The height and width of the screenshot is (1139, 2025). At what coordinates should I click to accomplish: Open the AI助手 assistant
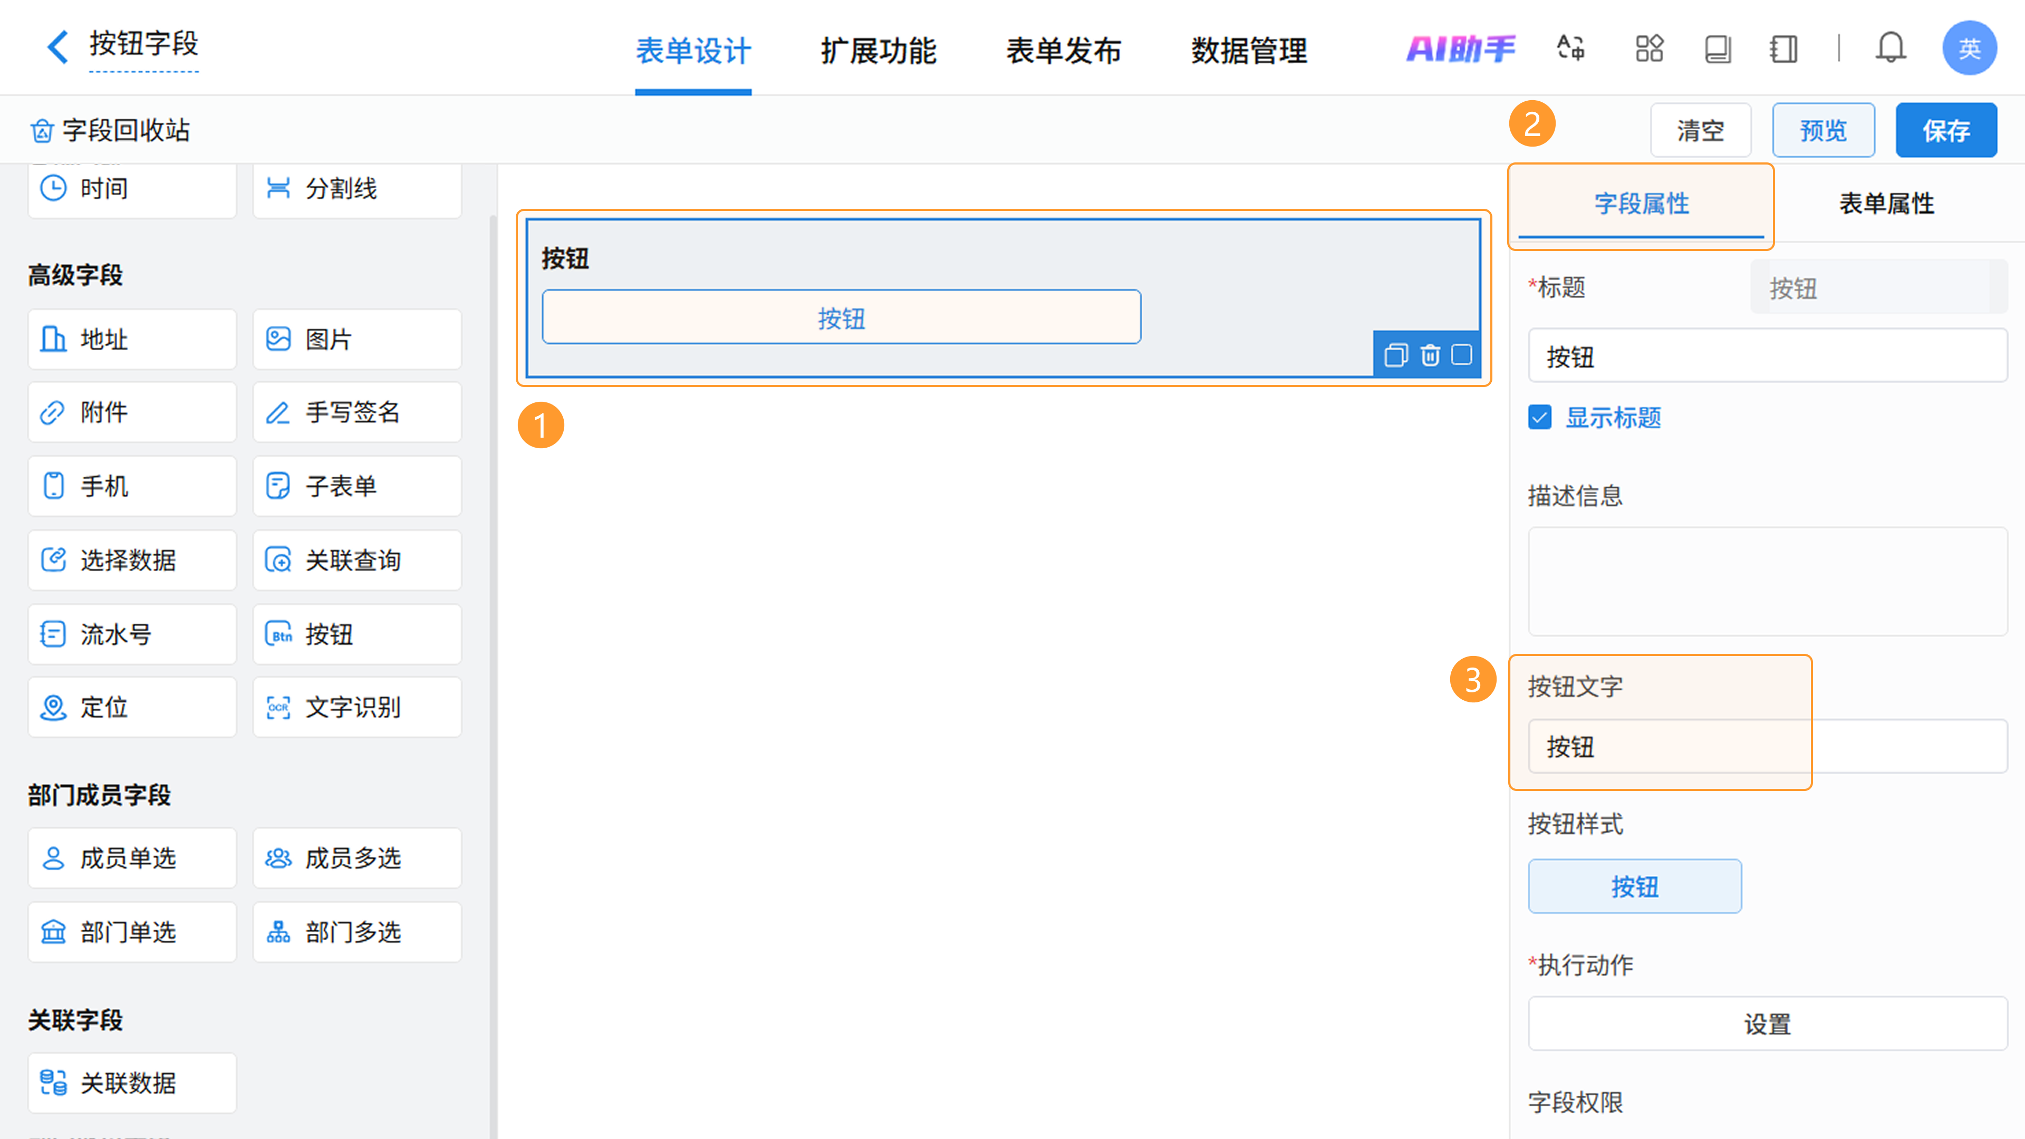tap(1460, 49)
